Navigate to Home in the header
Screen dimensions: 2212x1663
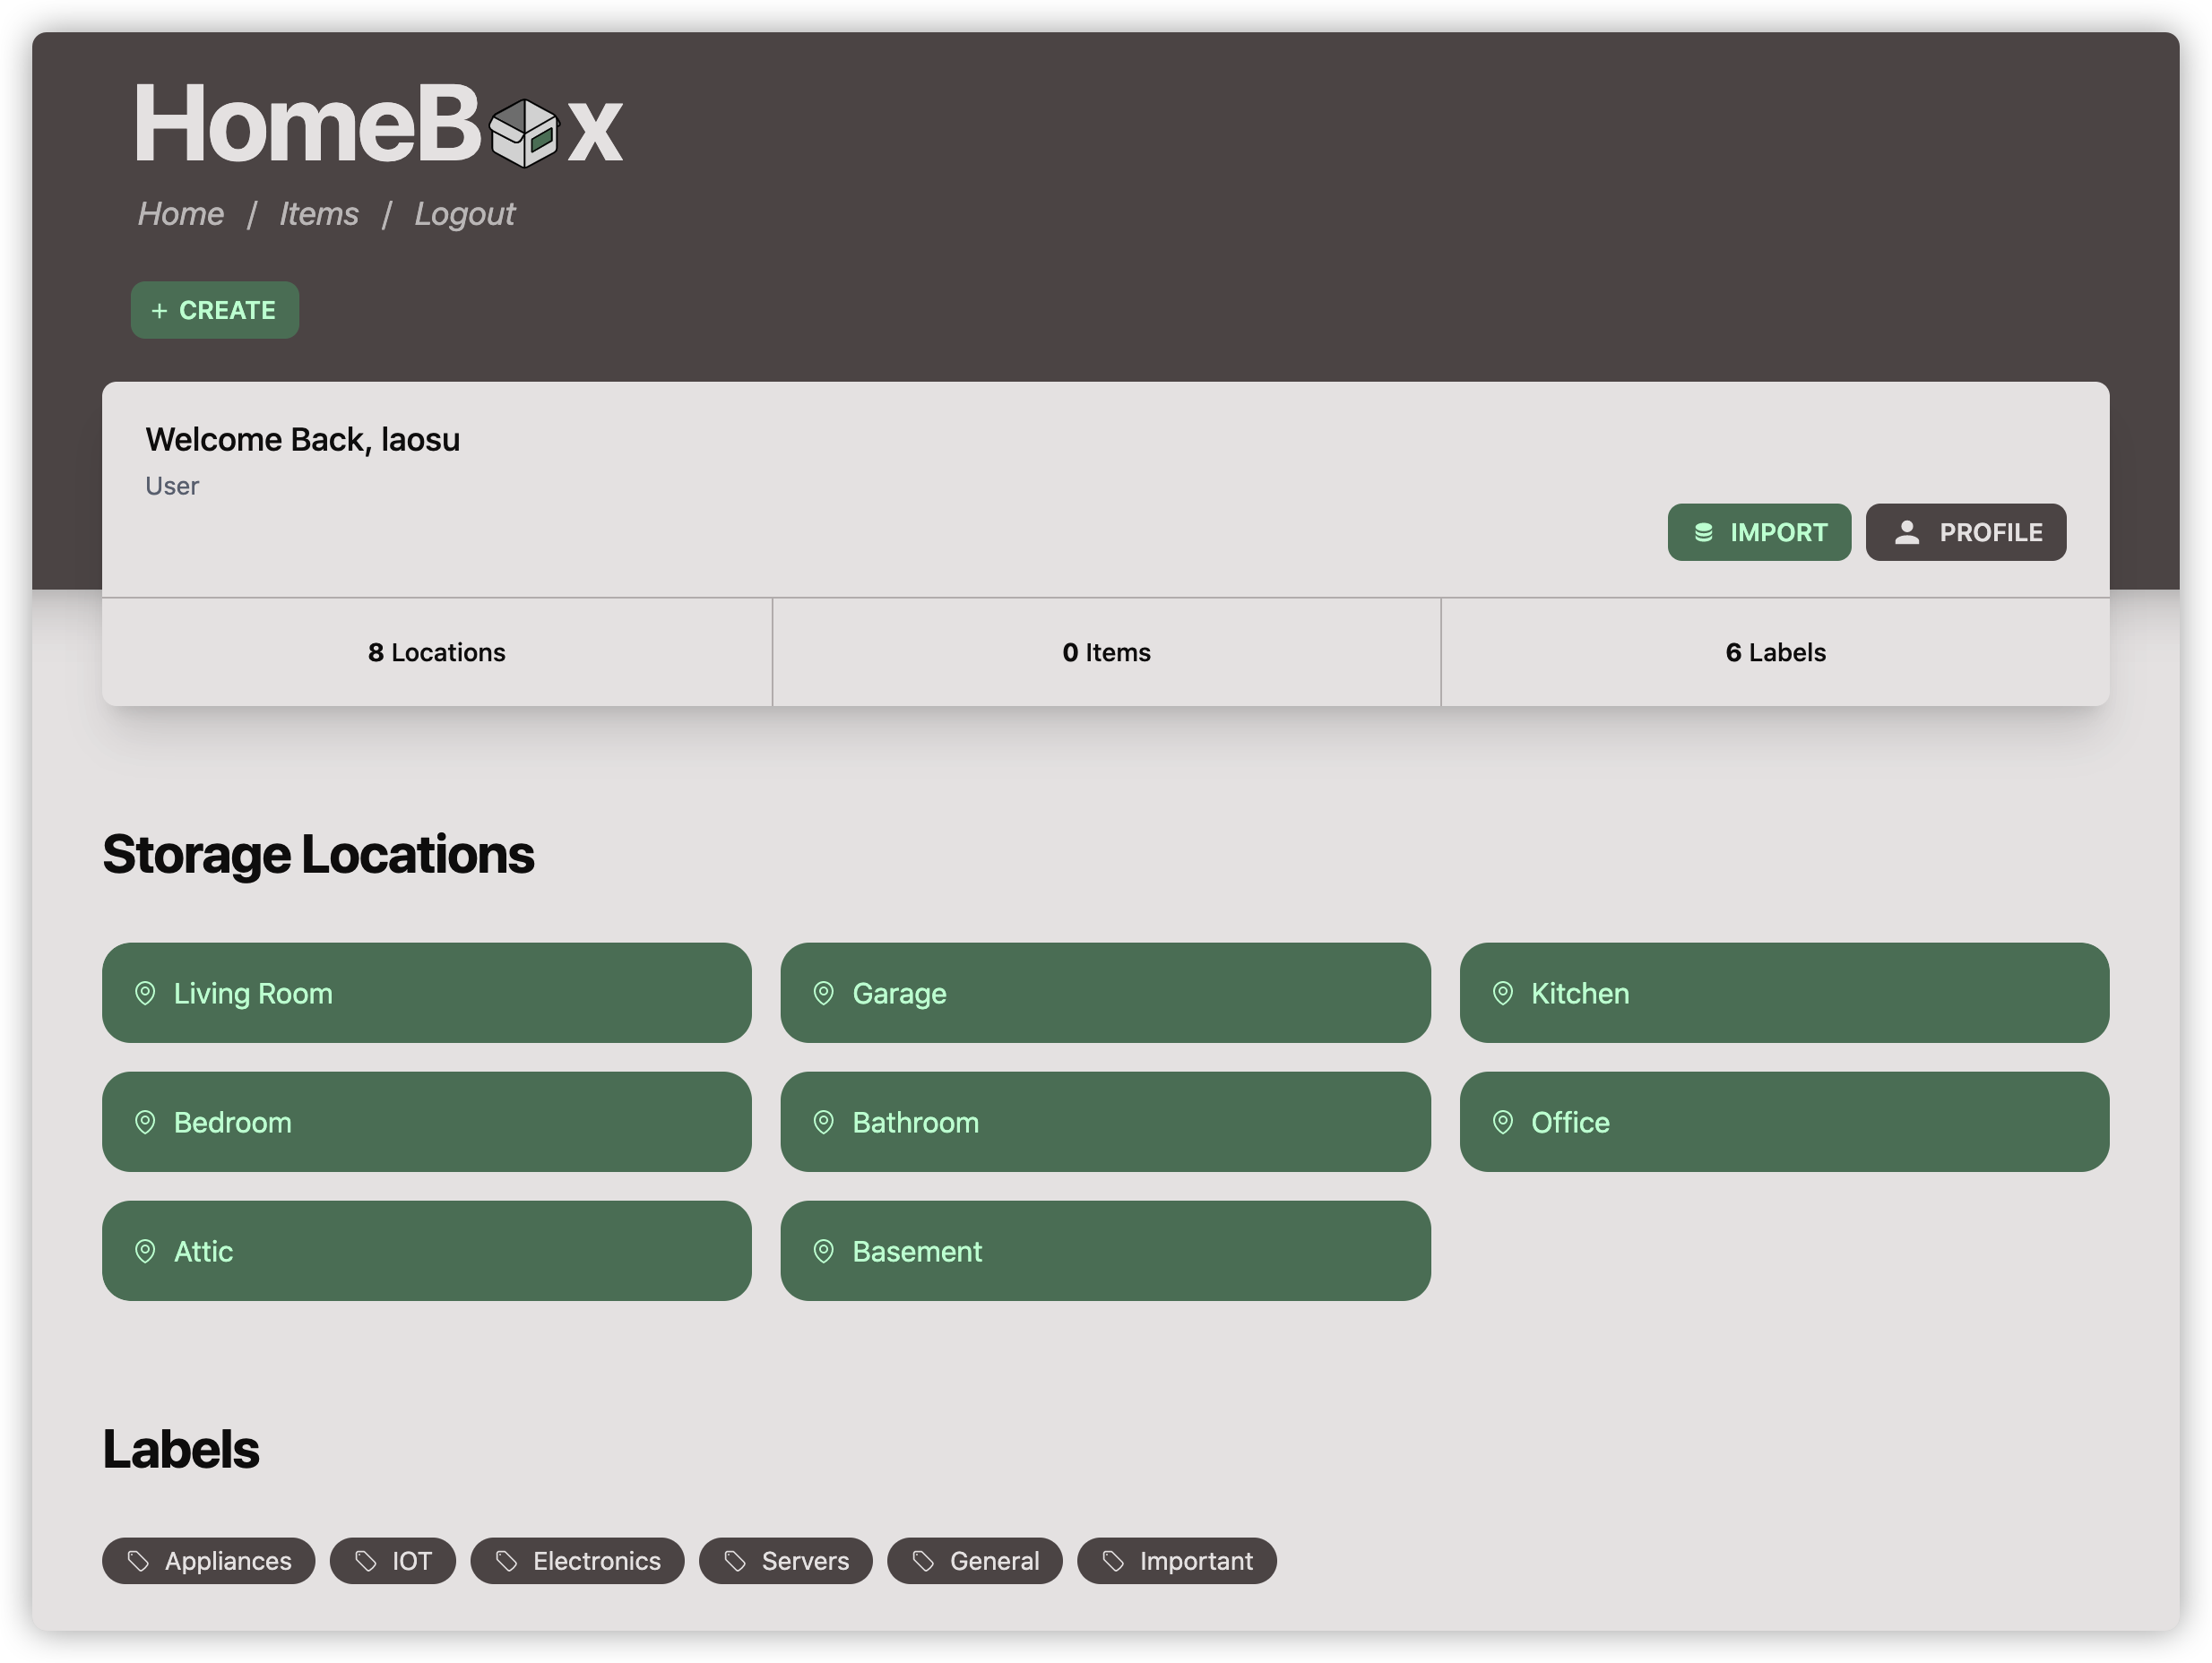[180, 214]
